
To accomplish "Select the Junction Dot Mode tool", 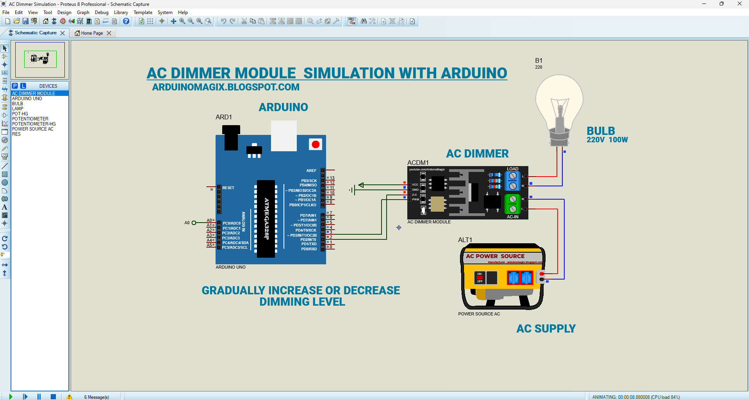I will [x=5, y=65].
